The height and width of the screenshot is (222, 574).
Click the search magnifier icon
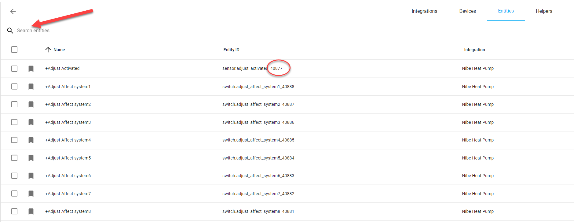[10, 30]
